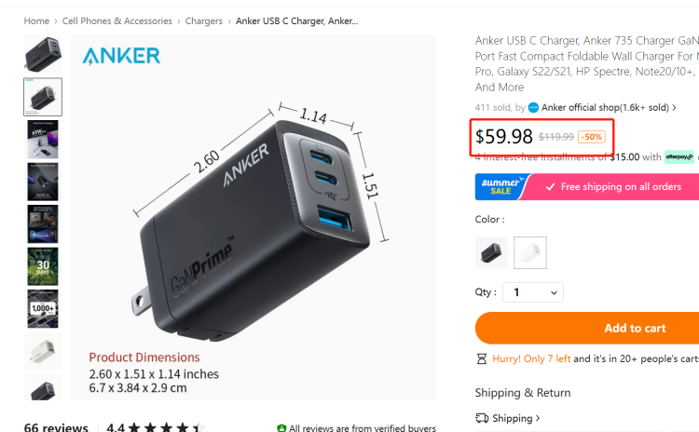View the 65W charging scene thumbnail
This screenshot has height=432, width=699.
(43, 140)
